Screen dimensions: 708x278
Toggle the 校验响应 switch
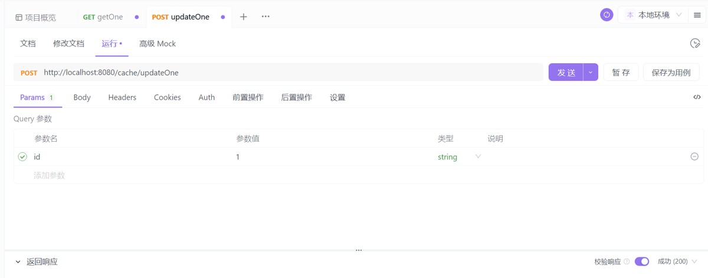coord(642,261)
